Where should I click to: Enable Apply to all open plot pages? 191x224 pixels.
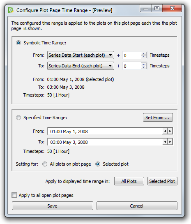click(14, 195)
